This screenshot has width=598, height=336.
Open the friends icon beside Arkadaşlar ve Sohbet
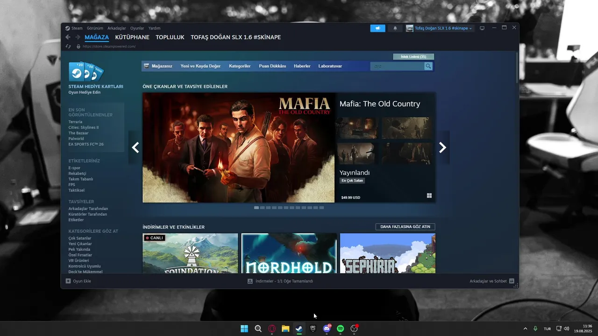(512, 281)
